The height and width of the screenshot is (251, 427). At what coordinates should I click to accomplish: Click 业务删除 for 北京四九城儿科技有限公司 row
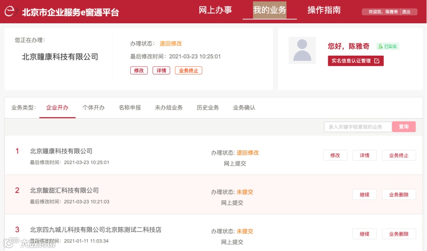click(x=399, y=234)
